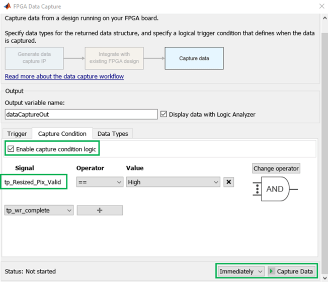Expand the High value dropdown

(x=173, y=182)
